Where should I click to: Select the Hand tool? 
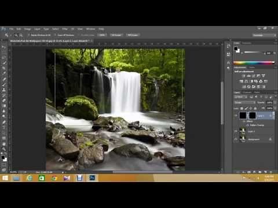coord(3,144)
